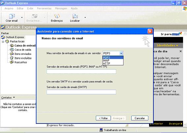Image resolution: width=187 pixels, height=133 pixels.
Task: Choose POP3 in the server type list
Action: [113, 57]
